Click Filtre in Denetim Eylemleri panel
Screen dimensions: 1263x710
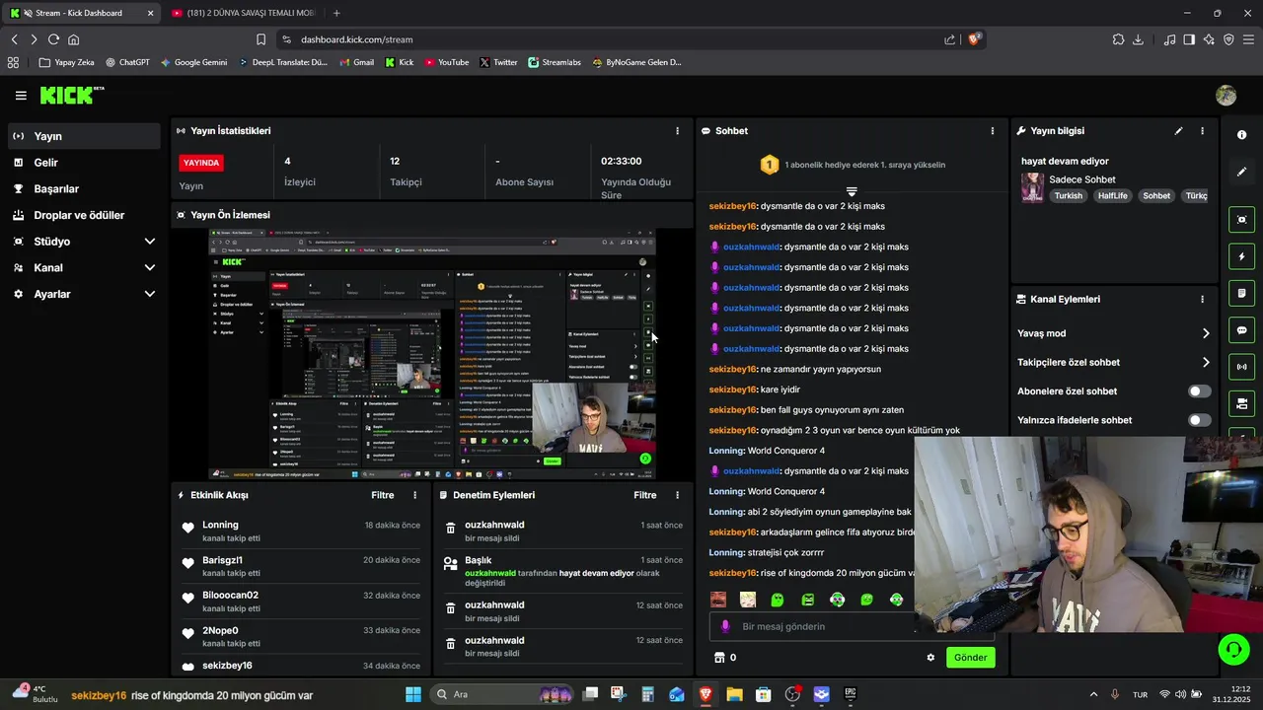645,495
